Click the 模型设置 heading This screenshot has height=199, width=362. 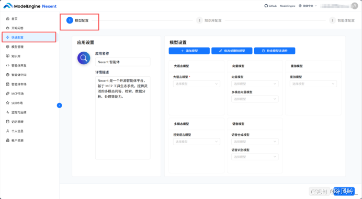(178, 42)
